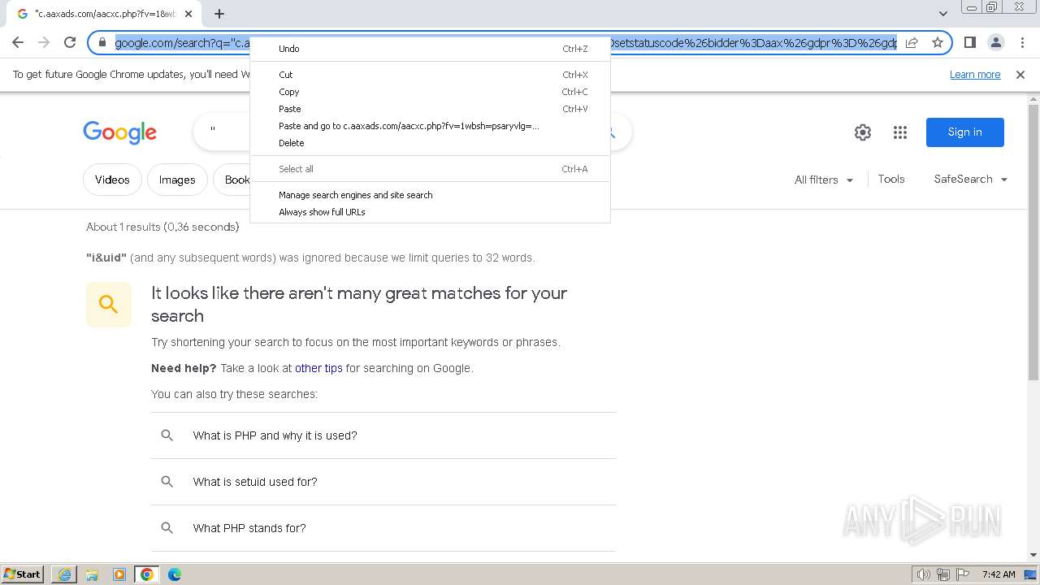Open Chrome side panel icon
The height and width of the screenshot is (585, 1040).
[969, 42]
